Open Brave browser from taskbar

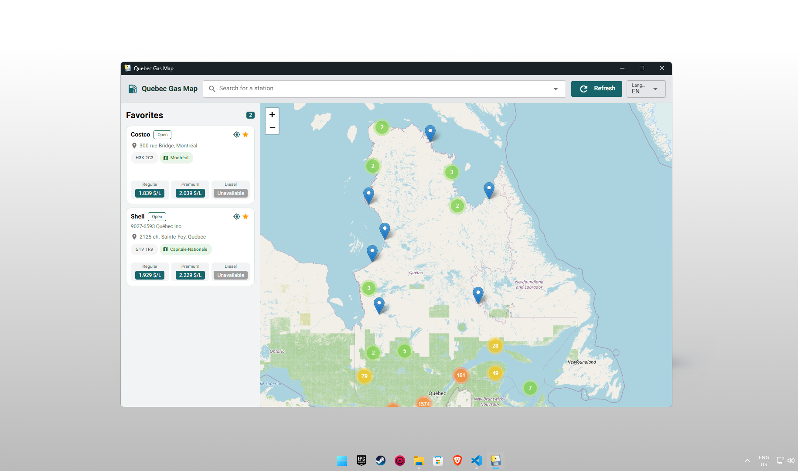pos(457,461)
